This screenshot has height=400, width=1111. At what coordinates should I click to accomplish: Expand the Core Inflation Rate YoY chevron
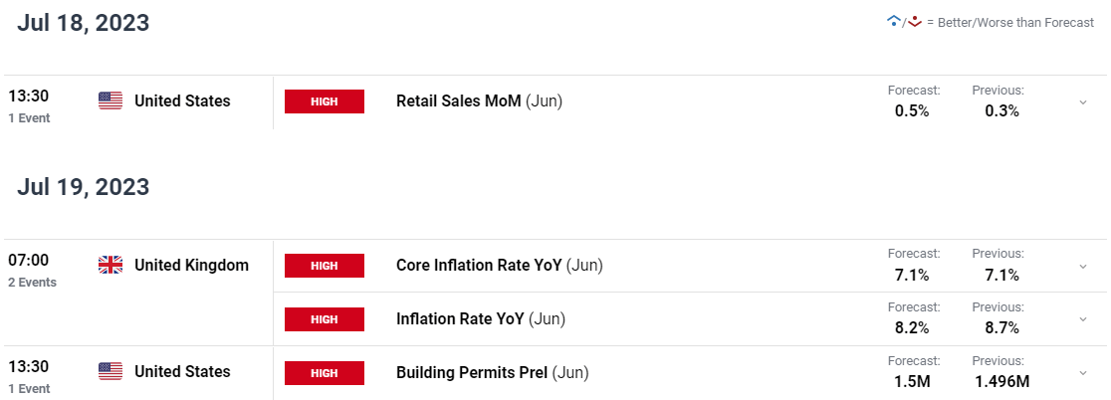click(x=1083, y=267)
